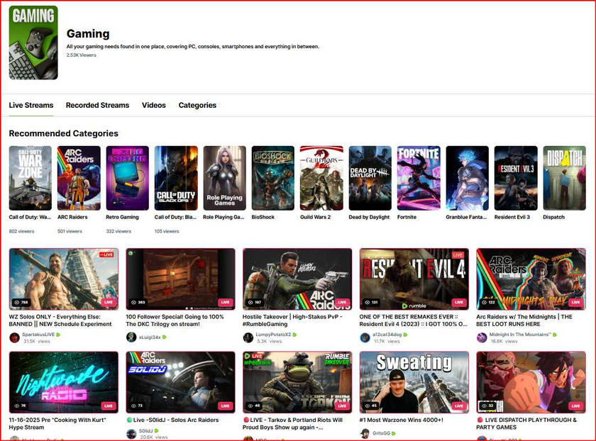Click a12cat34dog channel avatar icon

(x=365, y=337)
